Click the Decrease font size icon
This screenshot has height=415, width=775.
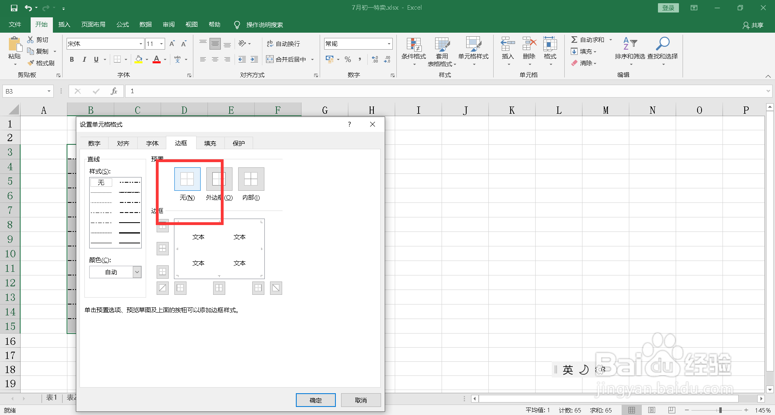[x=184, y=44]
